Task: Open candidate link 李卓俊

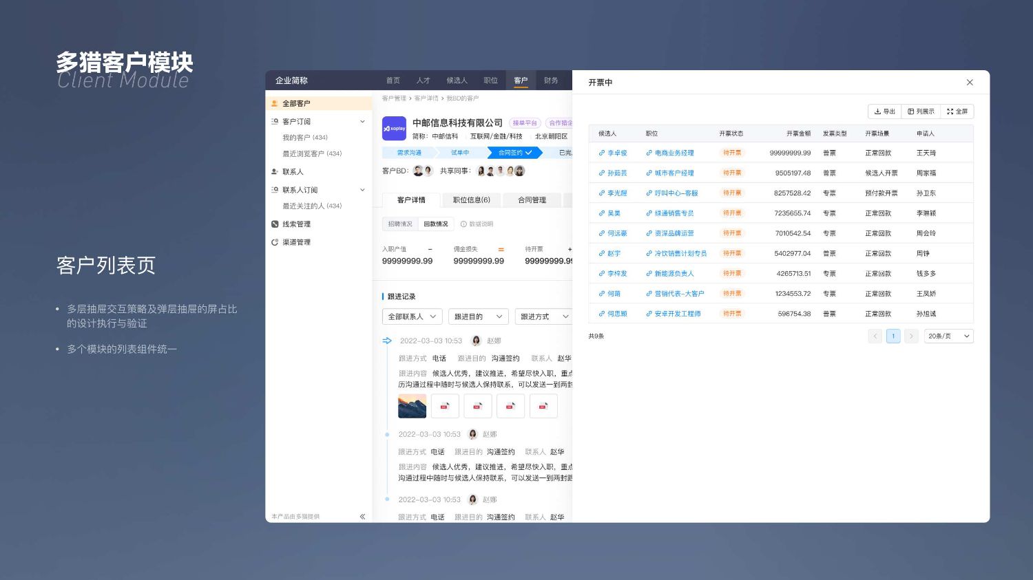Action: (x=616, y=153)
